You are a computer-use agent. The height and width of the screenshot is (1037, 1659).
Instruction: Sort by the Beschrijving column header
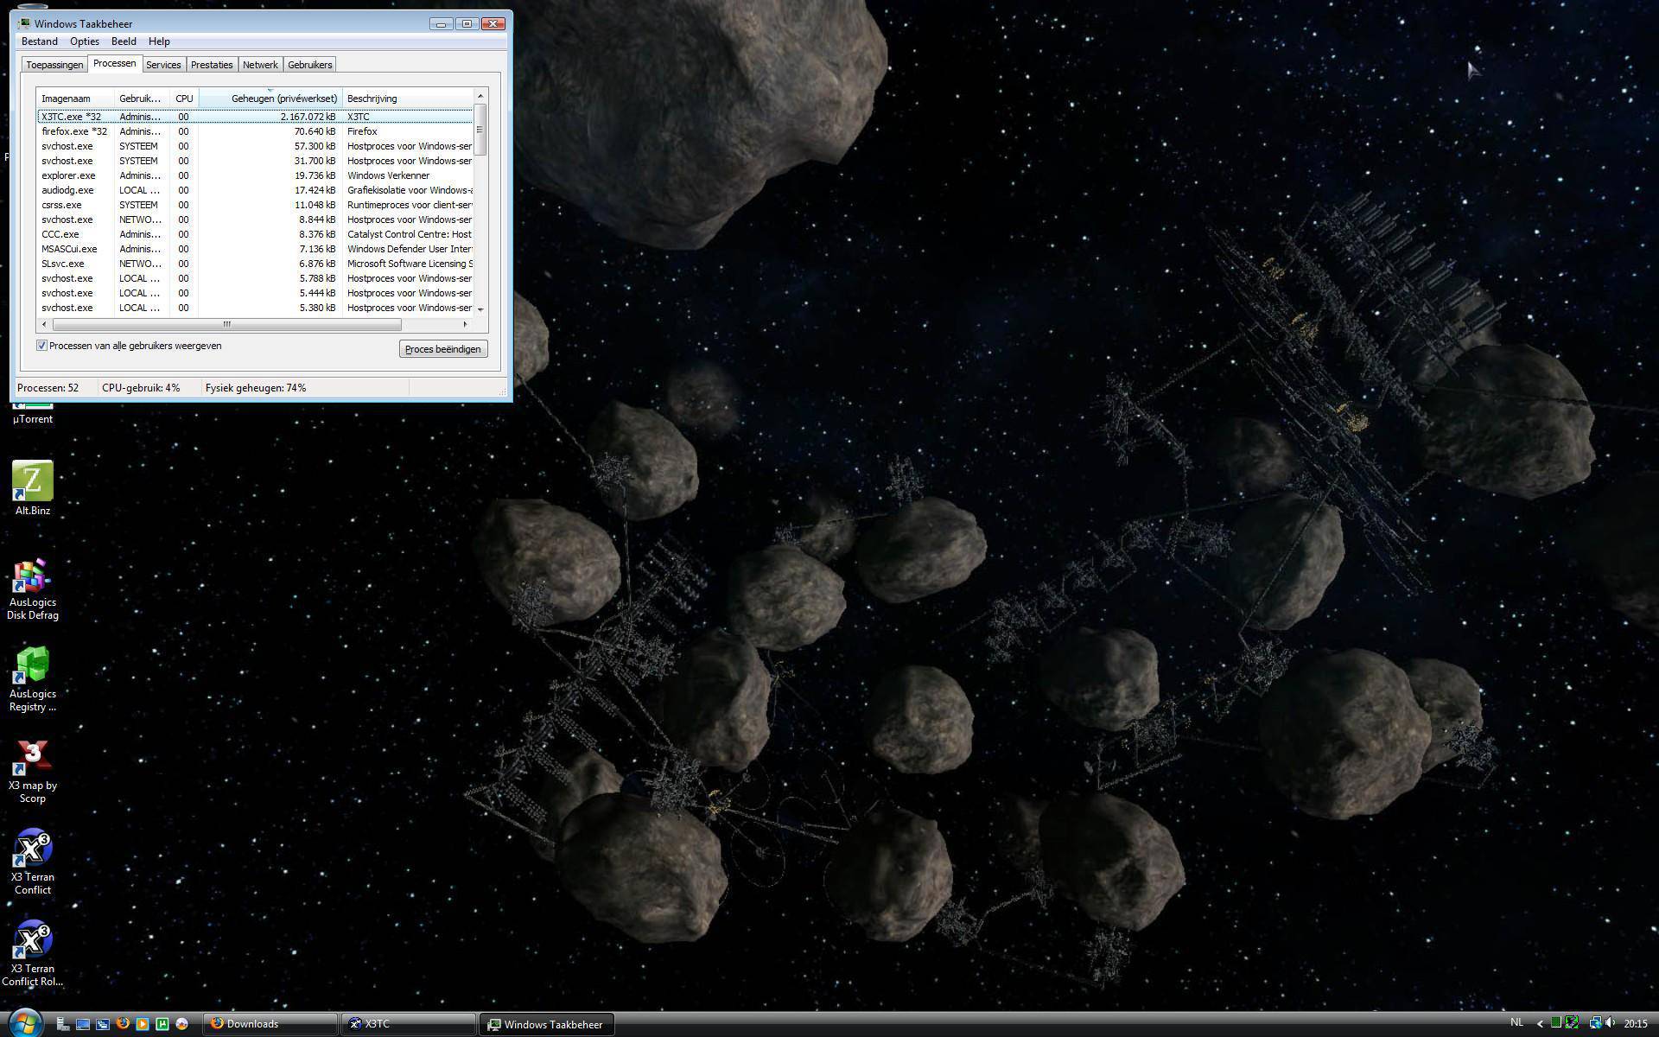[x=408, y=99]
